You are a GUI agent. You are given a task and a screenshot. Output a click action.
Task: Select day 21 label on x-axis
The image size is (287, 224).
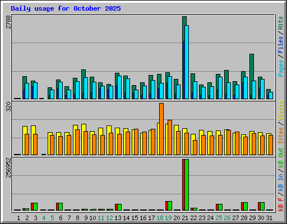pos(185,218)
